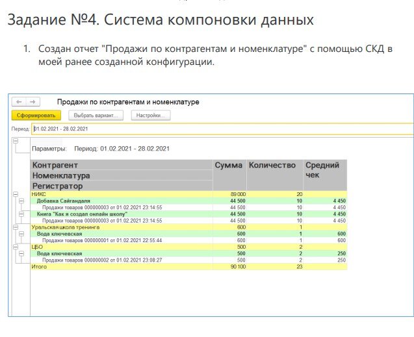
Task: Select the Количество column header
Action: point(274,175)
